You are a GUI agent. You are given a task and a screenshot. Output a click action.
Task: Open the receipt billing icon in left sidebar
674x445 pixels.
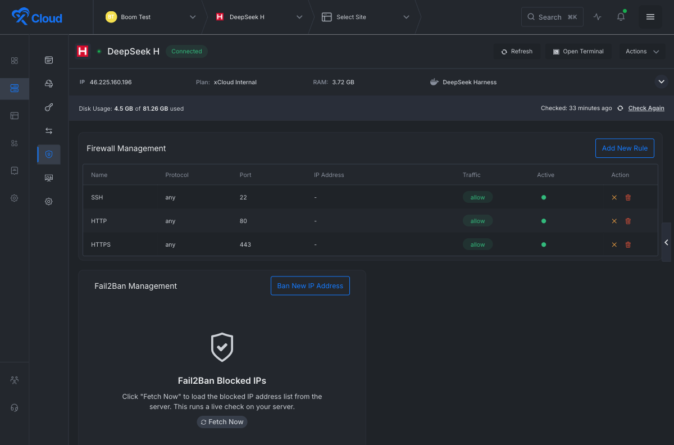[15, 170]
